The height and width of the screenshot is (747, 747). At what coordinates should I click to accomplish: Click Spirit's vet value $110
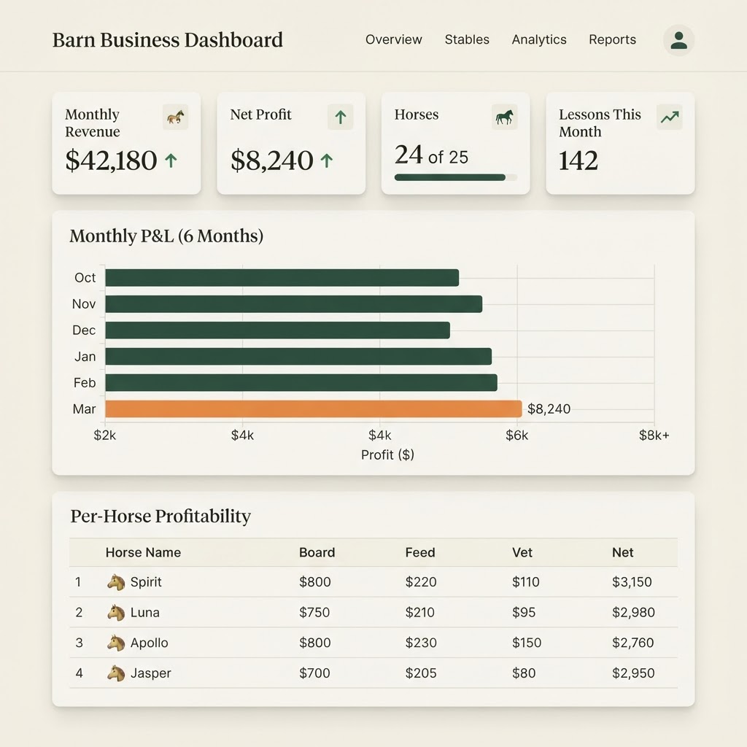pos(525,581)
